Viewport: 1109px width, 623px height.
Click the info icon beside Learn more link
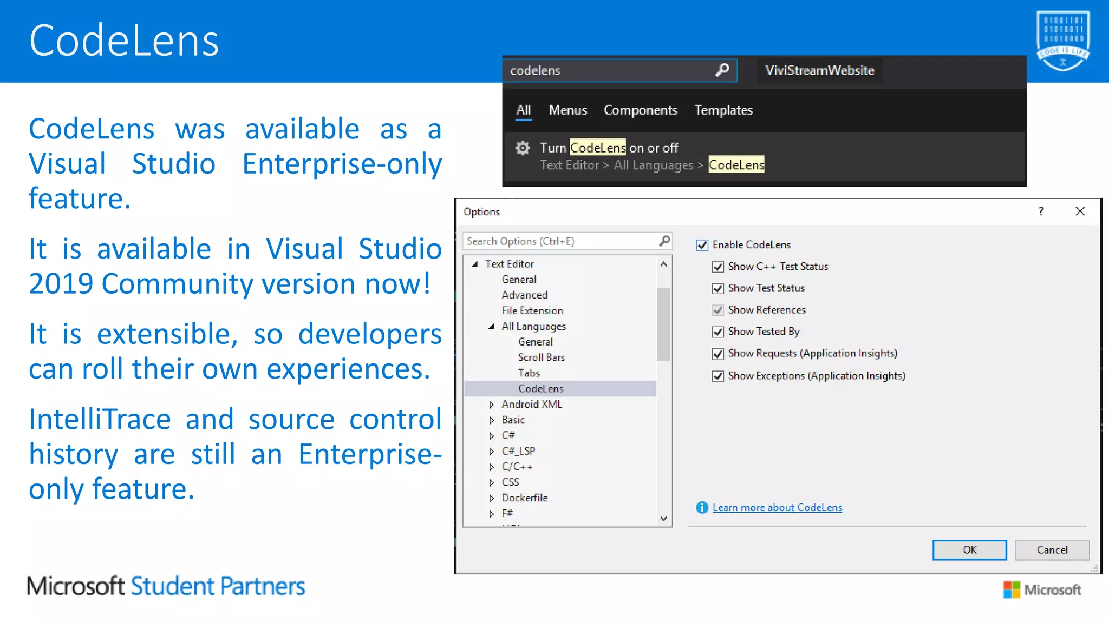coord(702,508)
